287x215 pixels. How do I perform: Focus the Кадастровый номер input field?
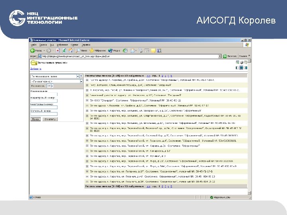tap(44, 101)
